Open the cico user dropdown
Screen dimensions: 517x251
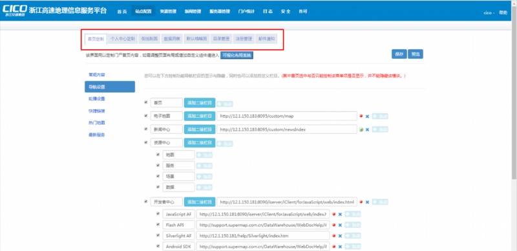click(489, 12)
